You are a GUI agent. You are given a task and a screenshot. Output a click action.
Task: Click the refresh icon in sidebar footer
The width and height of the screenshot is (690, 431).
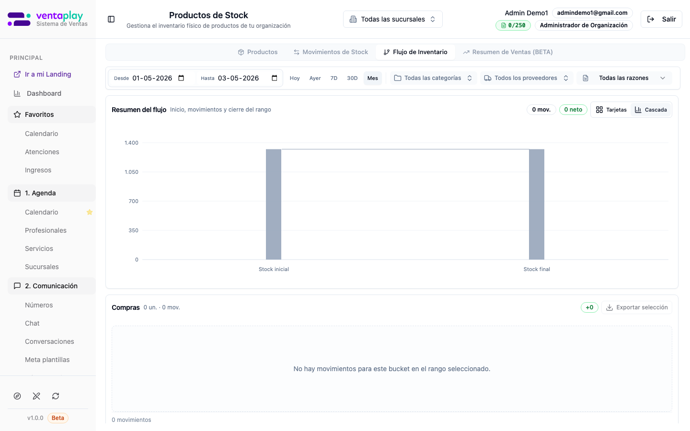(56, 396)
